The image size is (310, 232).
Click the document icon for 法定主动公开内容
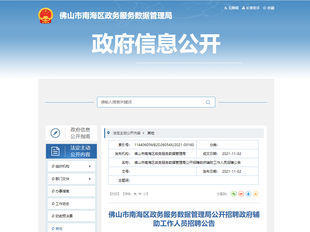(55, 151)
